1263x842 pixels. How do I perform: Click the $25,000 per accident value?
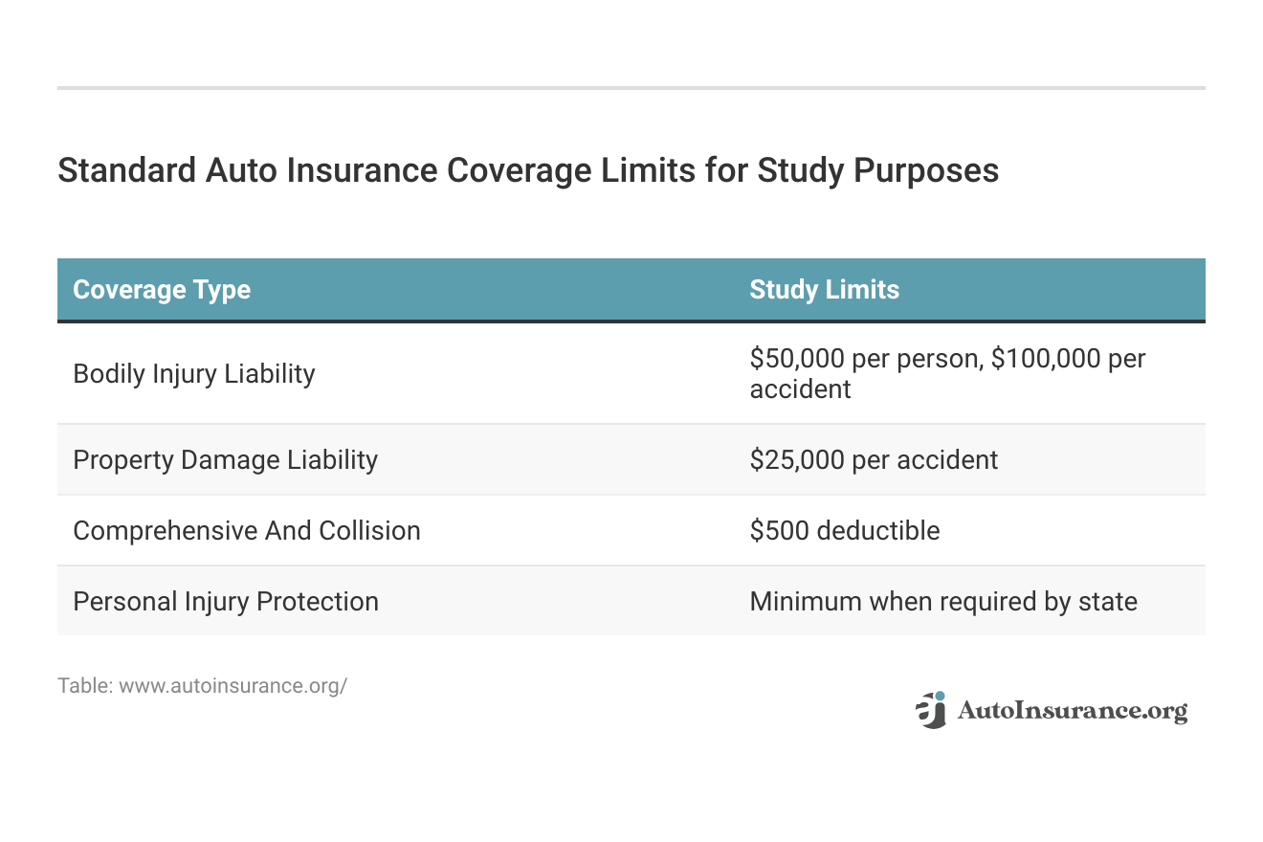(874, 459)
